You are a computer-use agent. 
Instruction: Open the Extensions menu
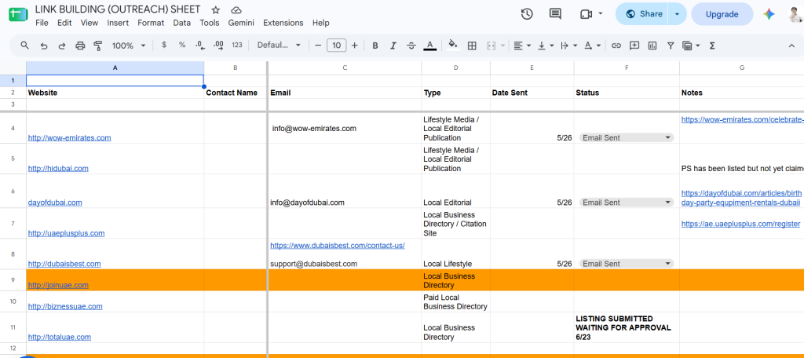[x=283, y=23]
